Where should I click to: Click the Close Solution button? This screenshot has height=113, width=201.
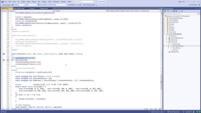click(x=6, y=5)
